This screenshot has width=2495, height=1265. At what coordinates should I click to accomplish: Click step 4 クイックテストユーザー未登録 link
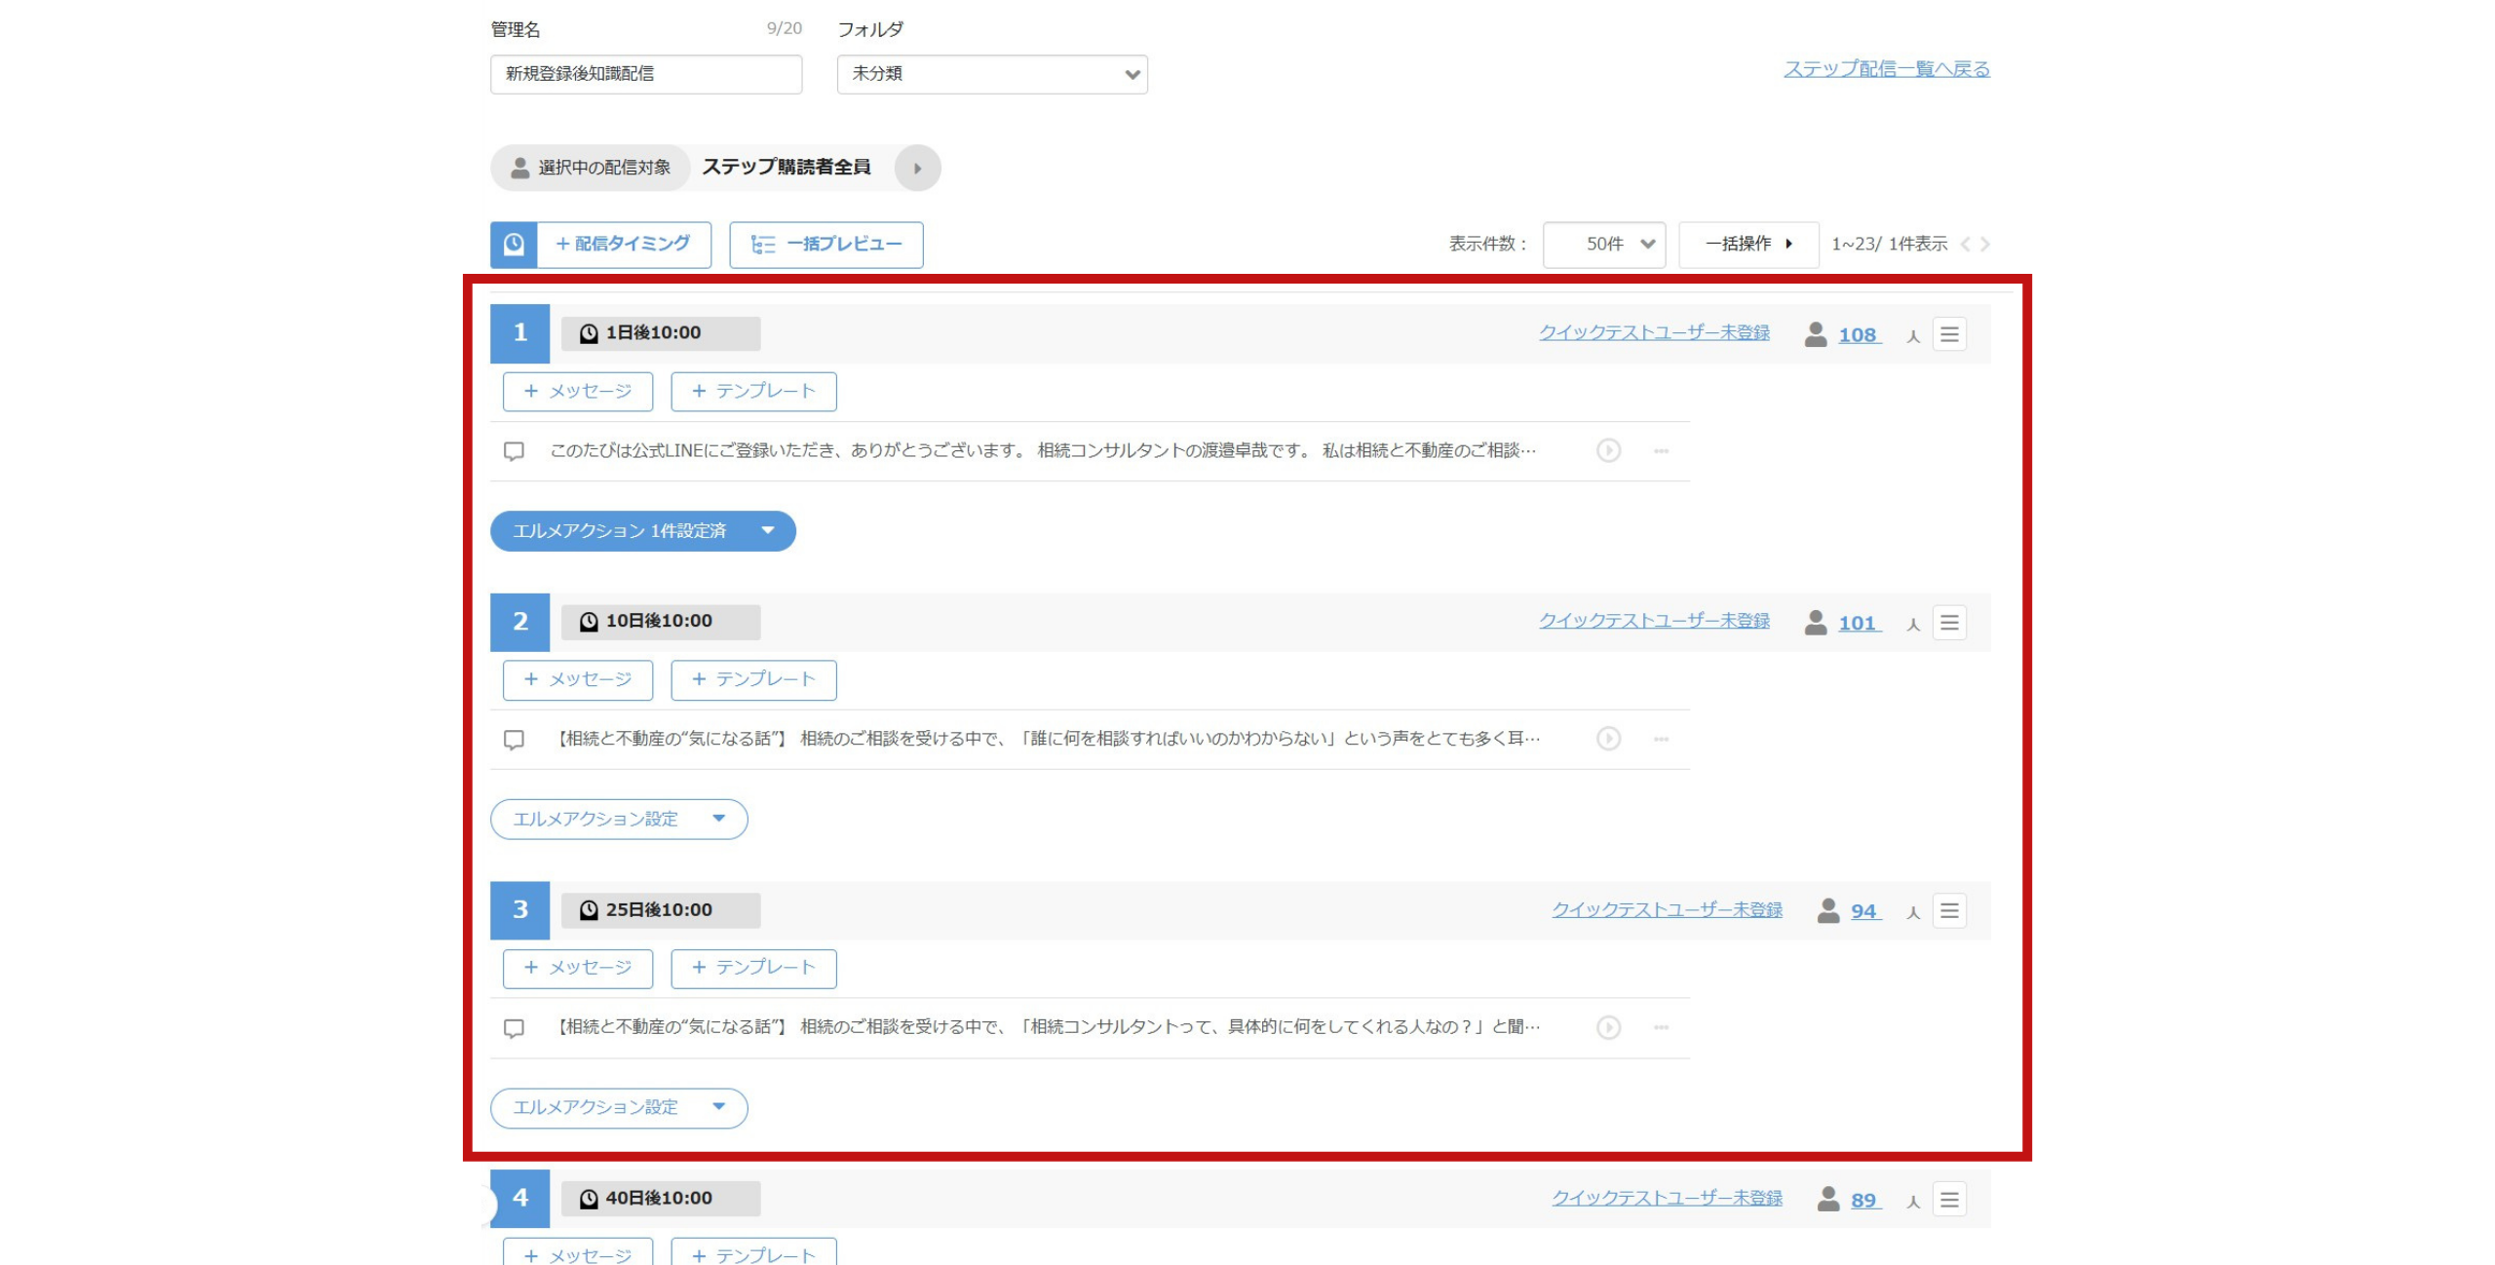click(1667, 1199)
